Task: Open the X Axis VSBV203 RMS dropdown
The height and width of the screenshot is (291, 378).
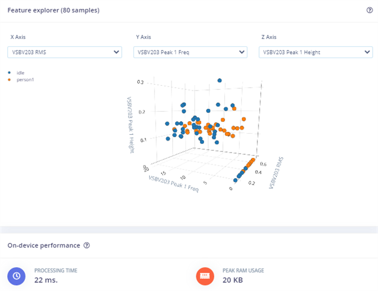Action: (65, 52)
